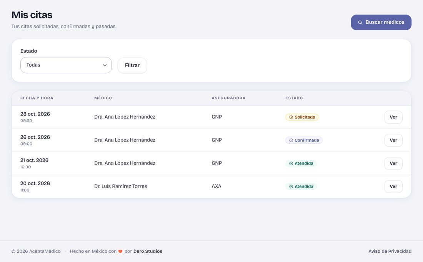Click the Fecha y hora column header

[37, 98]
